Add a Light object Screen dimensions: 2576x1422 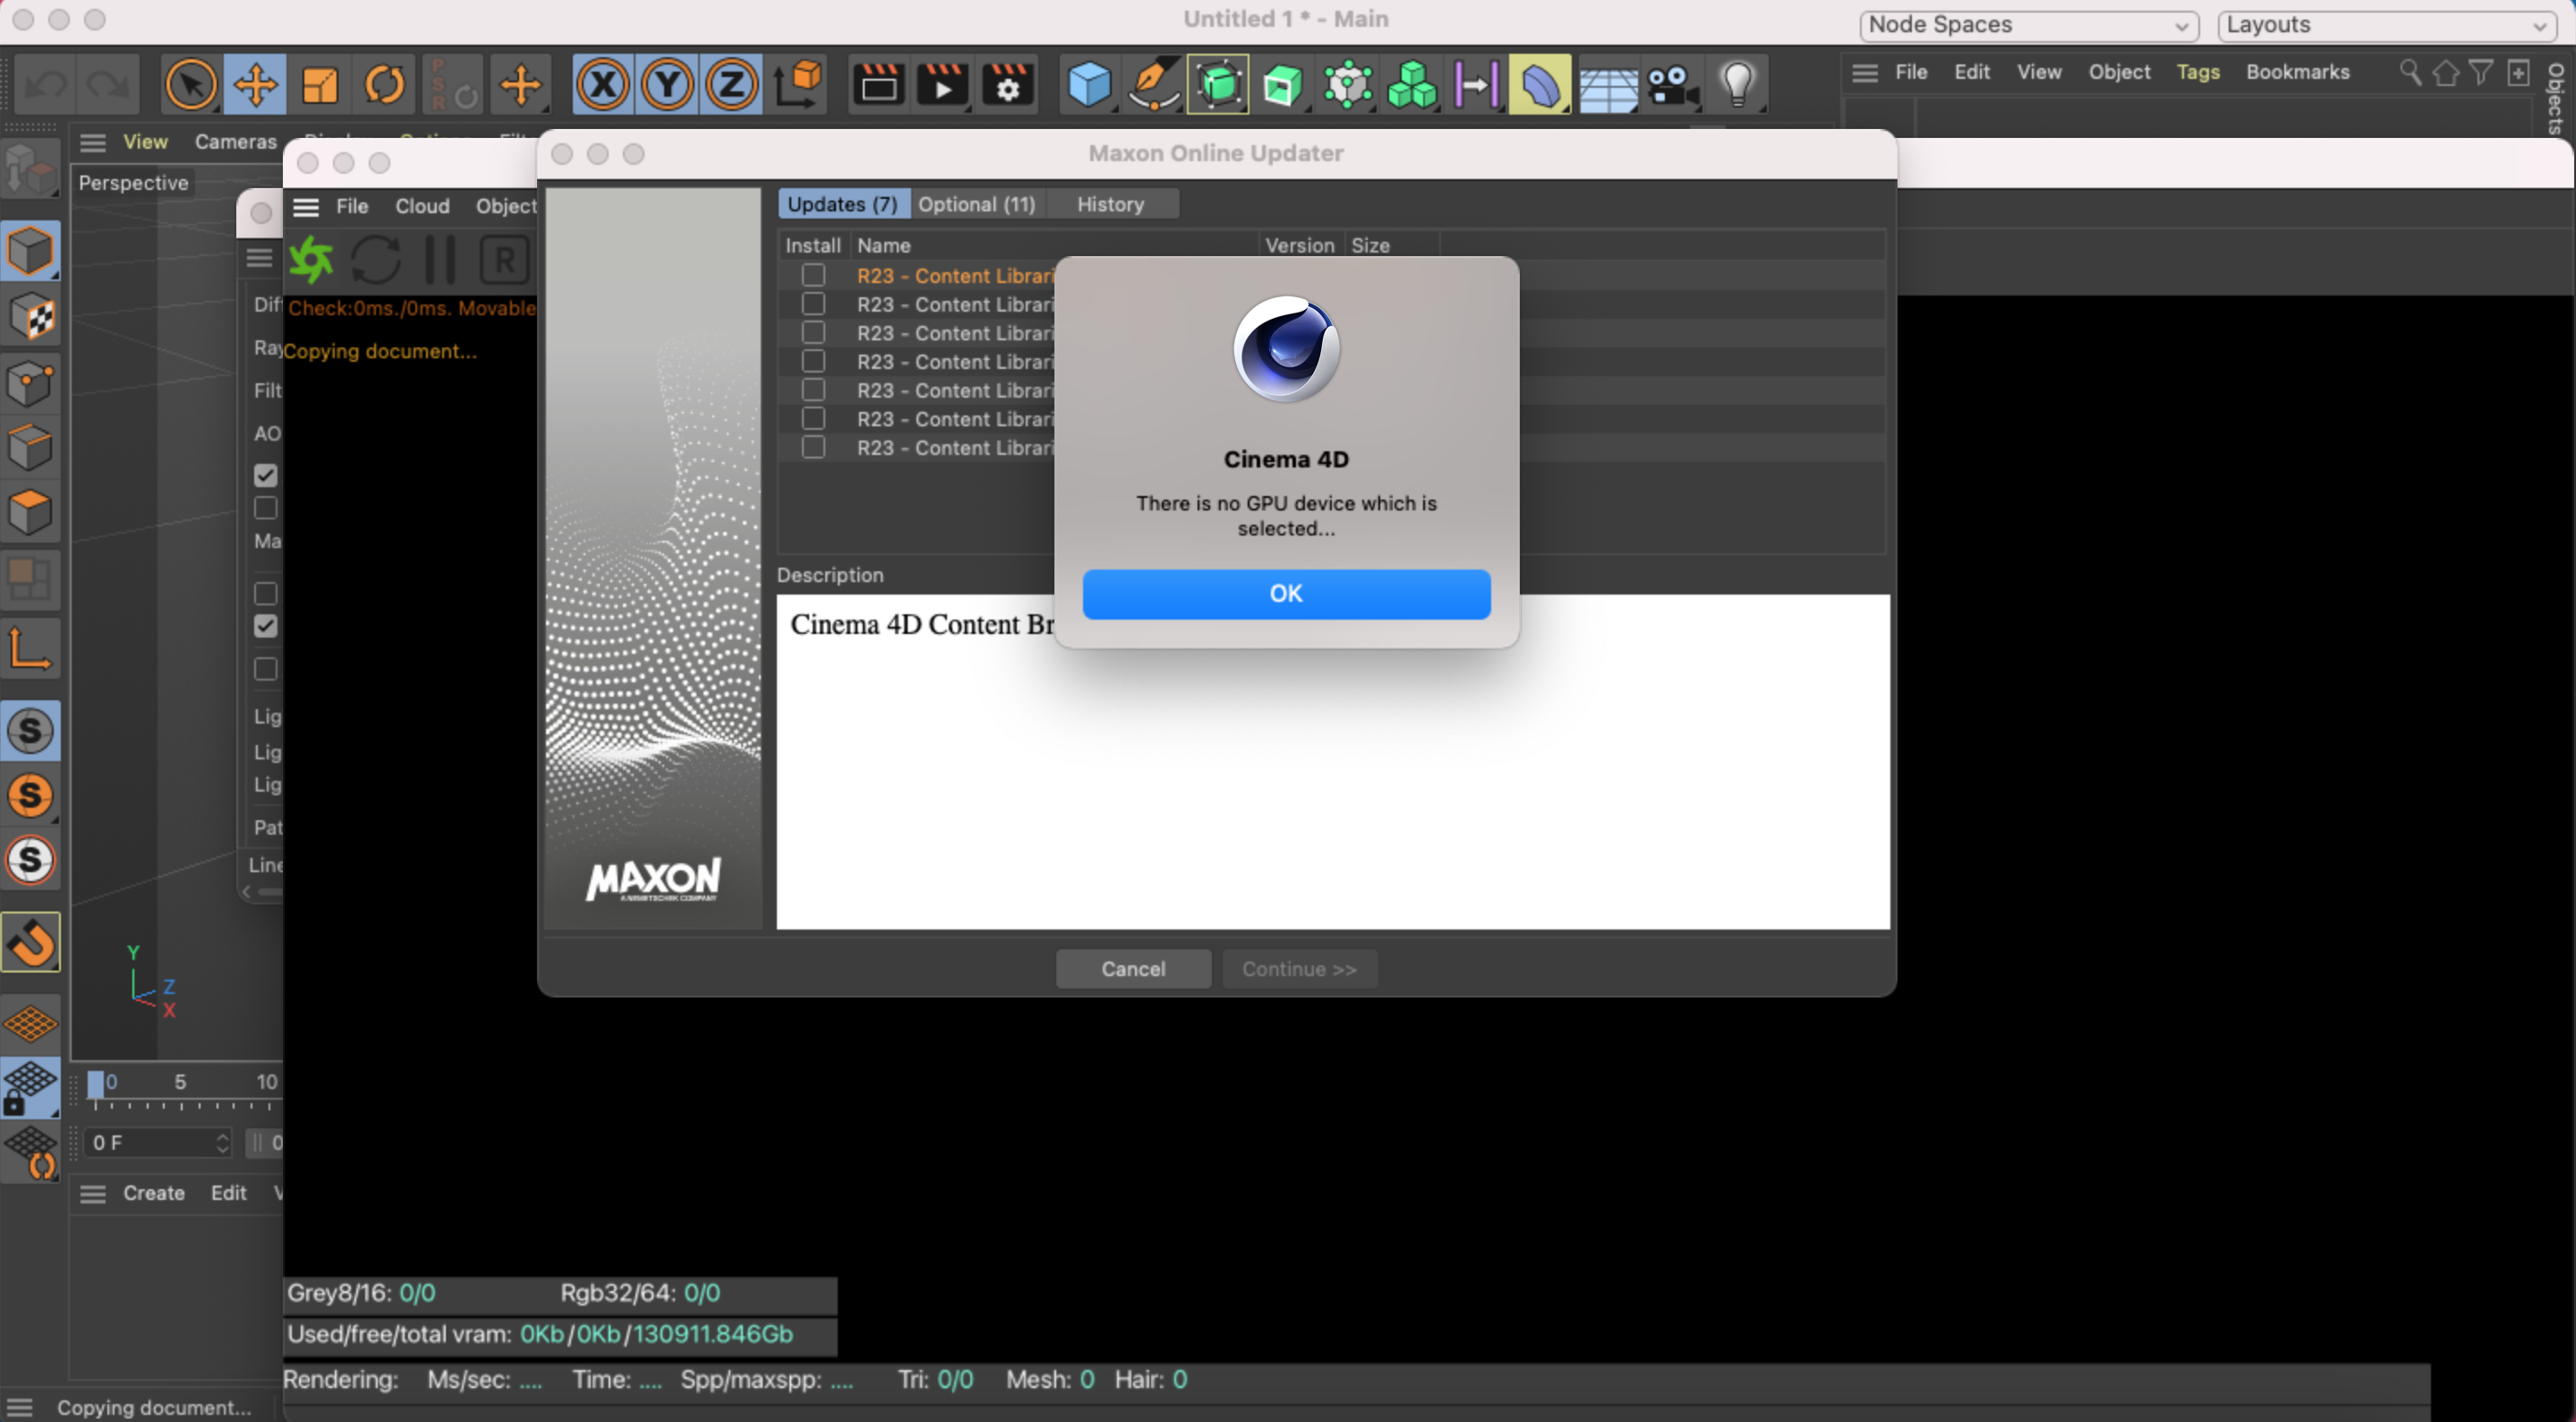pos(1737,85)
